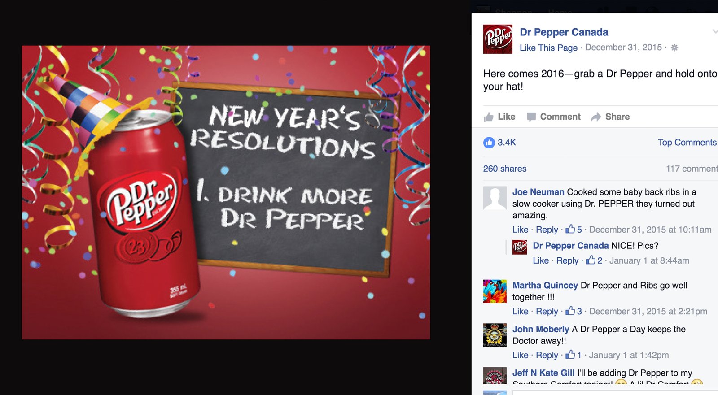Open the Dr Pepper Canada page name link
718x395 pixels.
564,32
